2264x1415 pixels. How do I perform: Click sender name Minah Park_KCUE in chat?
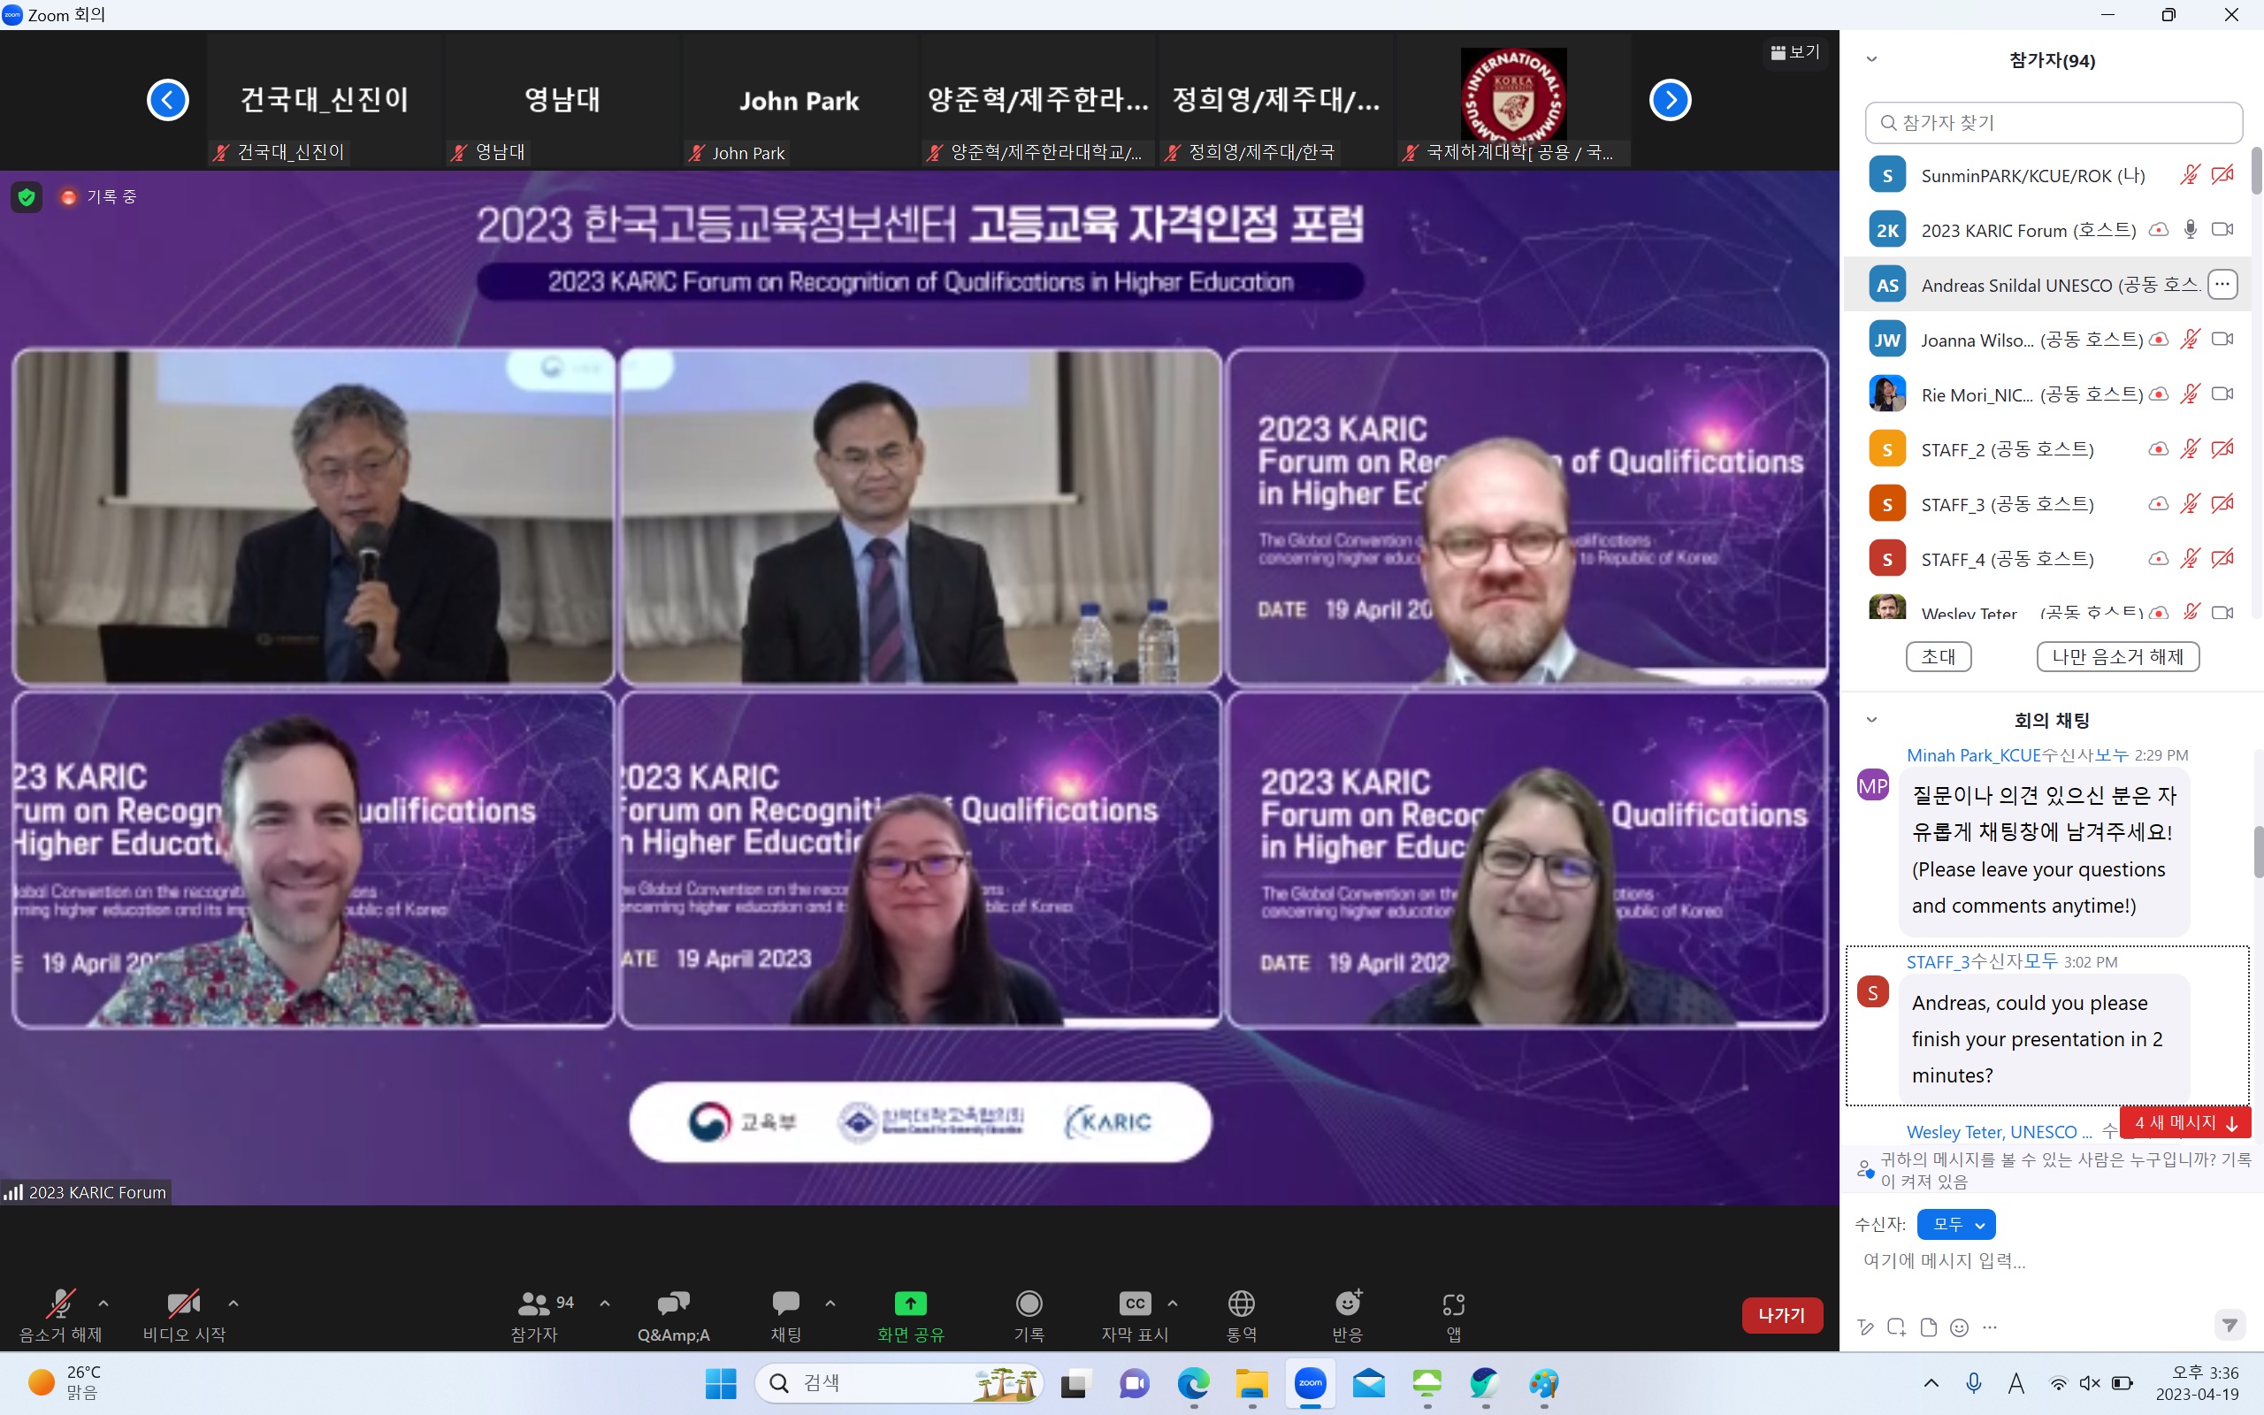[x=1974, y=755]
